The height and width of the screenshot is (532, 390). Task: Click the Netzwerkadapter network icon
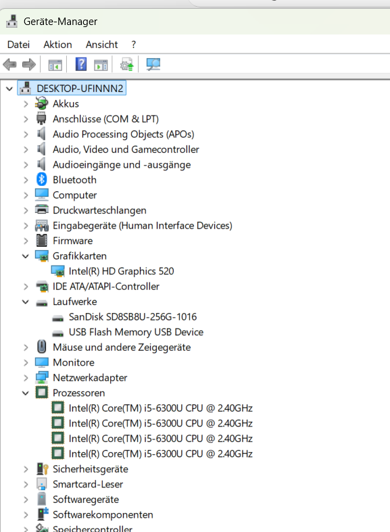pyautogui.click(x=42, y=377)
